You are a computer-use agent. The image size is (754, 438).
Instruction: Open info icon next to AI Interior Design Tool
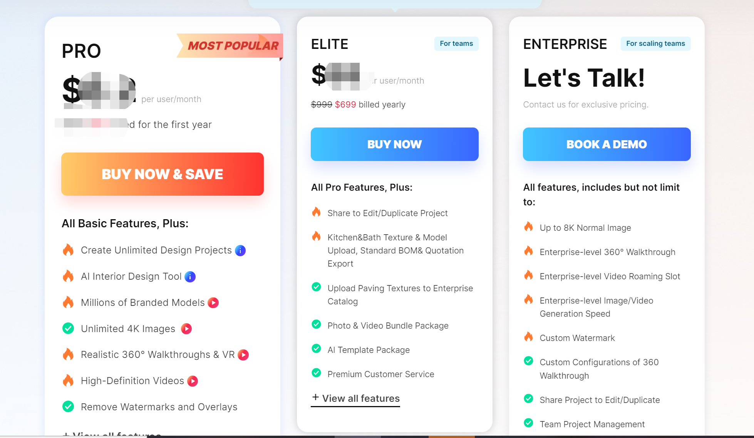[x=190, y=277]
